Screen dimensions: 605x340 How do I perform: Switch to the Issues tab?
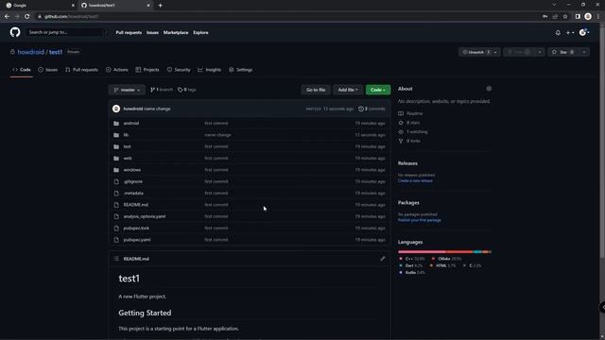(x=48, y=70)
